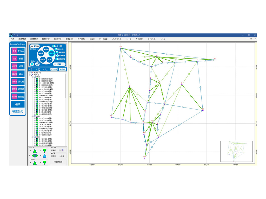Screen dimensions: 266x199
Task: Collapse the 316B session tree node
Action: (32, 77)
